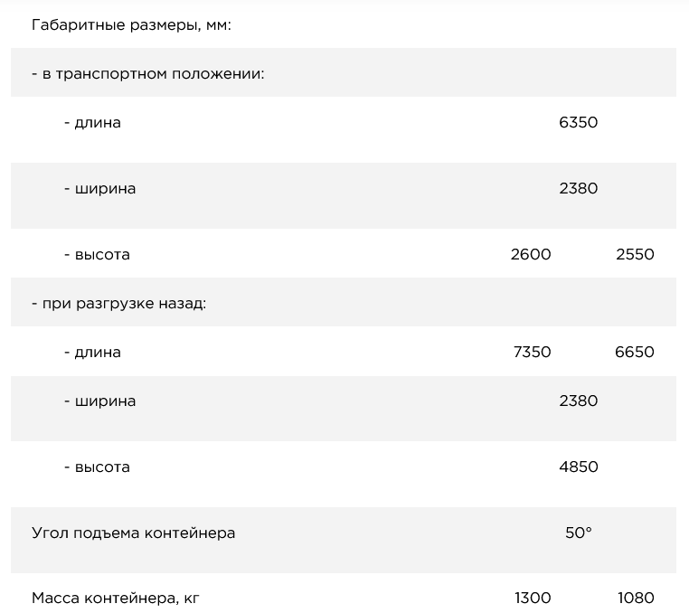Select the "при разгрузке назад" row label
The width and height of the screenshot is (689, 613).
119,303
